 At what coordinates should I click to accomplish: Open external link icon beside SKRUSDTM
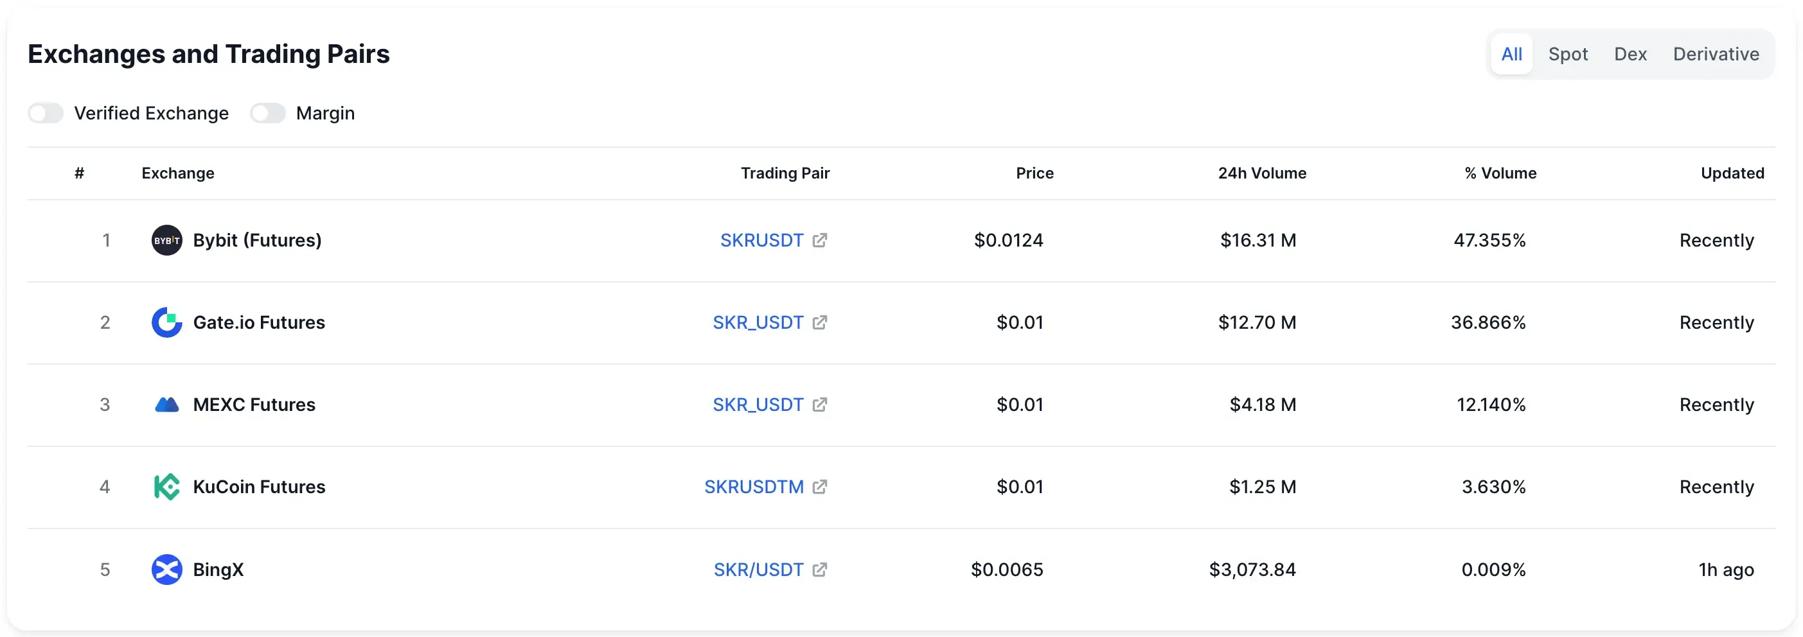pos(820,487)
